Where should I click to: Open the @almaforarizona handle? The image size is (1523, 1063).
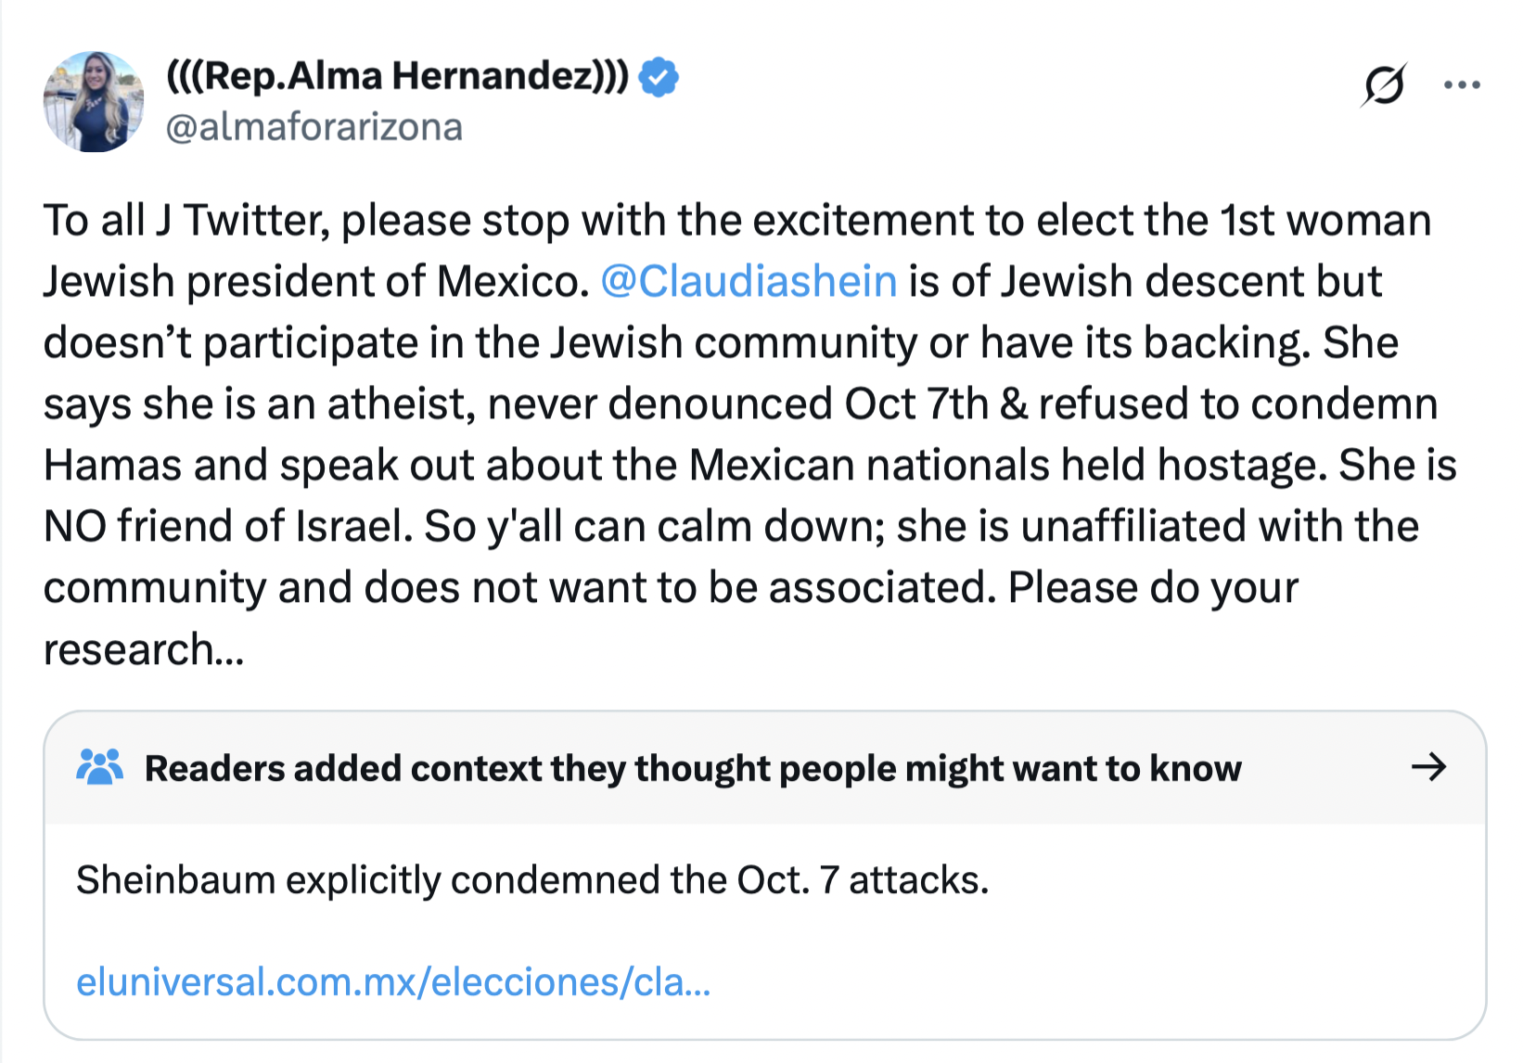pyautogui.click(x=314, y=127)
